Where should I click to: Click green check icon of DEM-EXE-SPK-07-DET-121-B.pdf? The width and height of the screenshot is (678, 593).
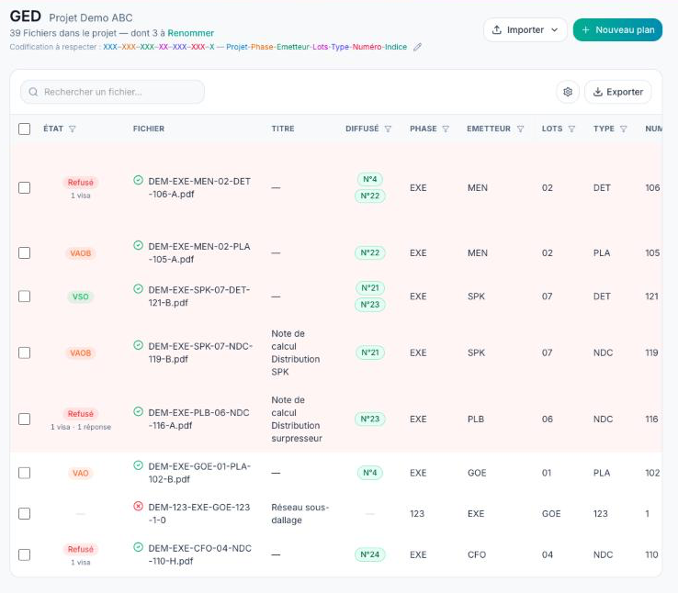[139, 288]
